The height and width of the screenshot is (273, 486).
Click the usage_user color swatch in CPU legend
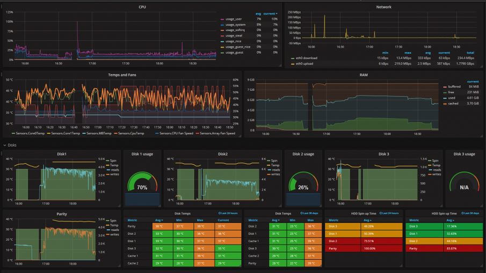(x=222, y=19)
